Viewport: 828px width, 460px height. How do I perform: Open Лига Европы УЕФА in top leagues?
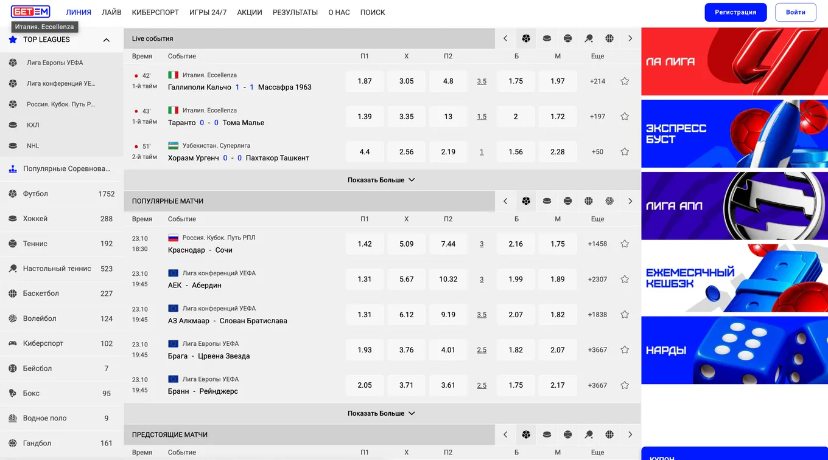point(61,63)
